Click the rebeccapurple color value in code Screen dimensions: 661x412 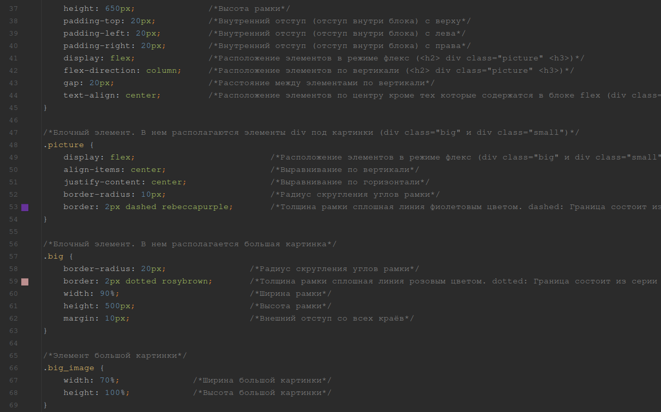(197, 207)
